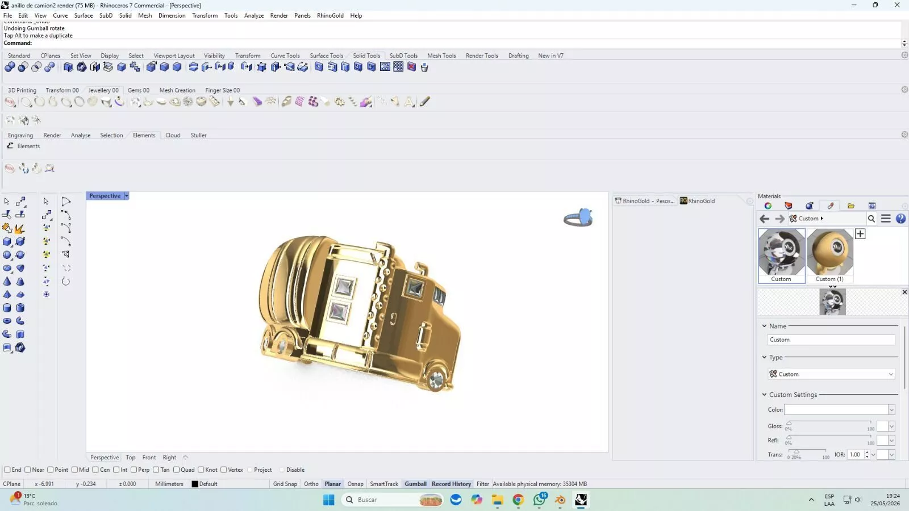Select the Boolean Union tool icon
This screenshot has width=909, height=511.
10,67
